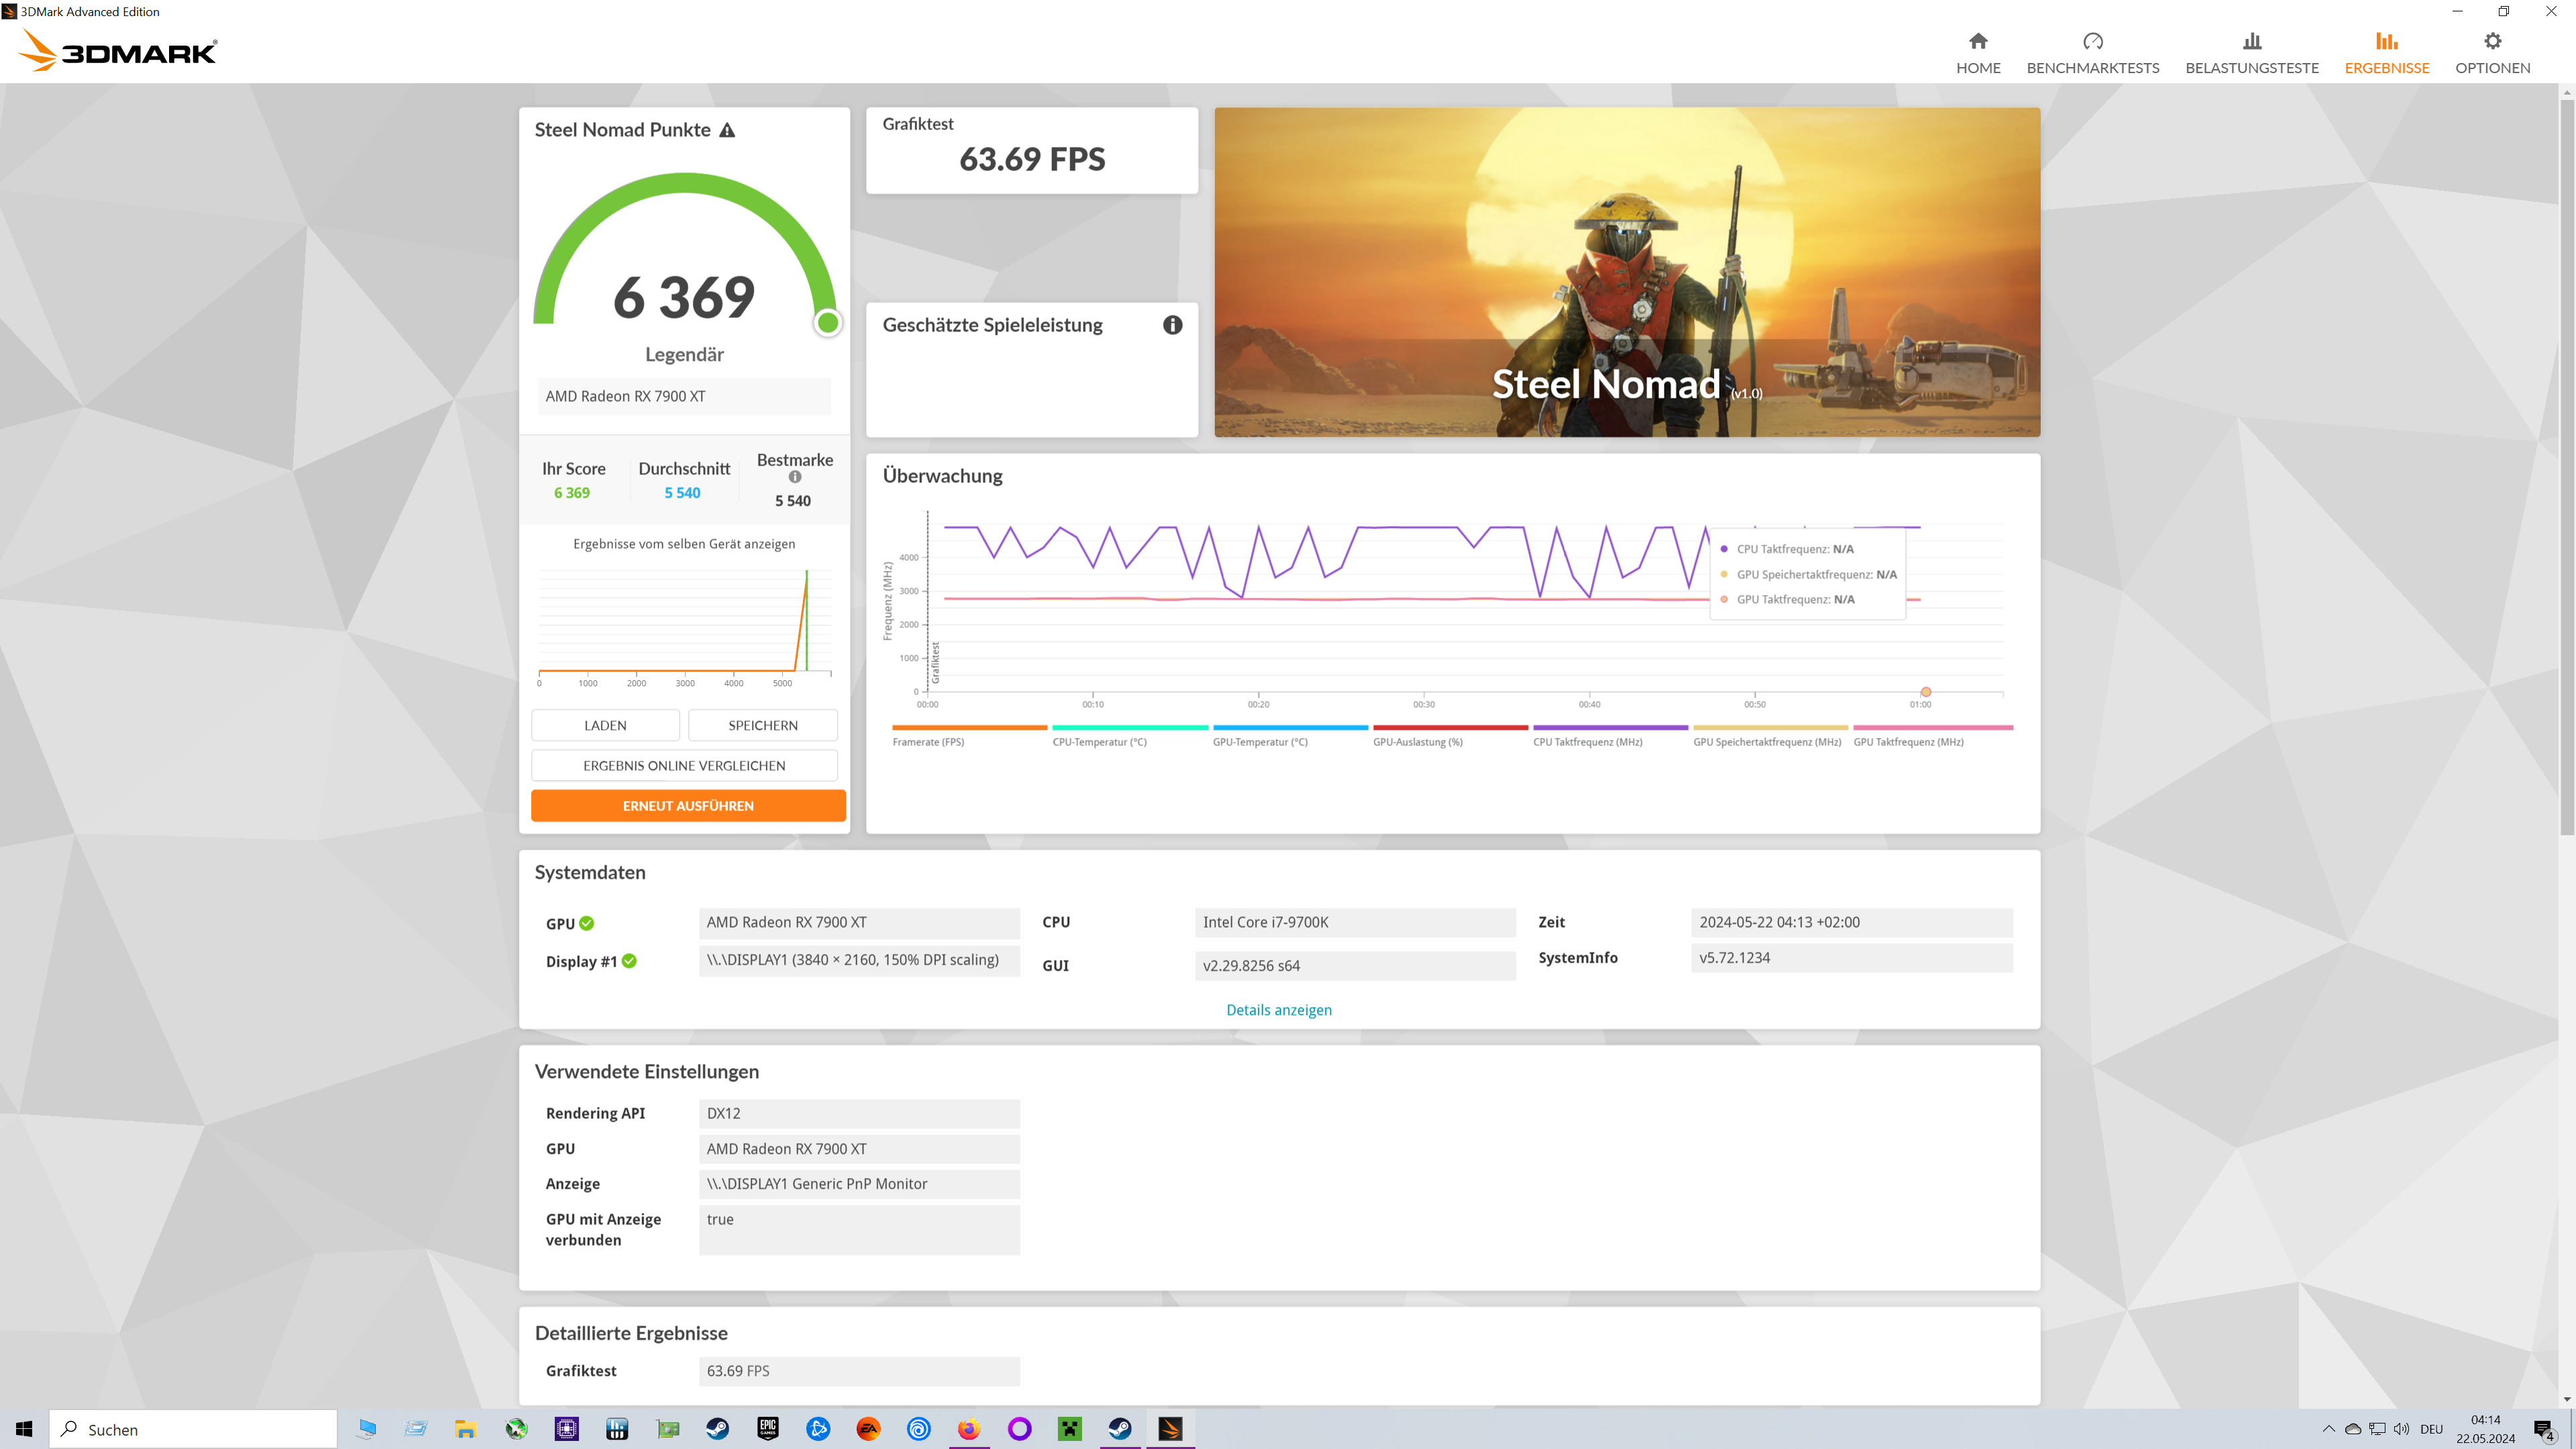Click the orange marker on monitoring timeline
This screenshot has height=1449, width=2576.
tap(1925, 692)
